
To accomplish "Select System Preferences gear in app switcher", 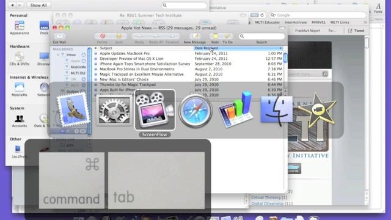I will pyautogui.click(x=114, y=111).
